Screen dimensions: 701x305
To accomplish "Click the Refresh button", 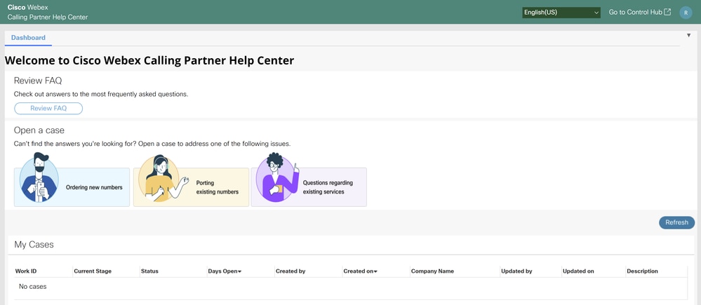I will coord(677,223).
